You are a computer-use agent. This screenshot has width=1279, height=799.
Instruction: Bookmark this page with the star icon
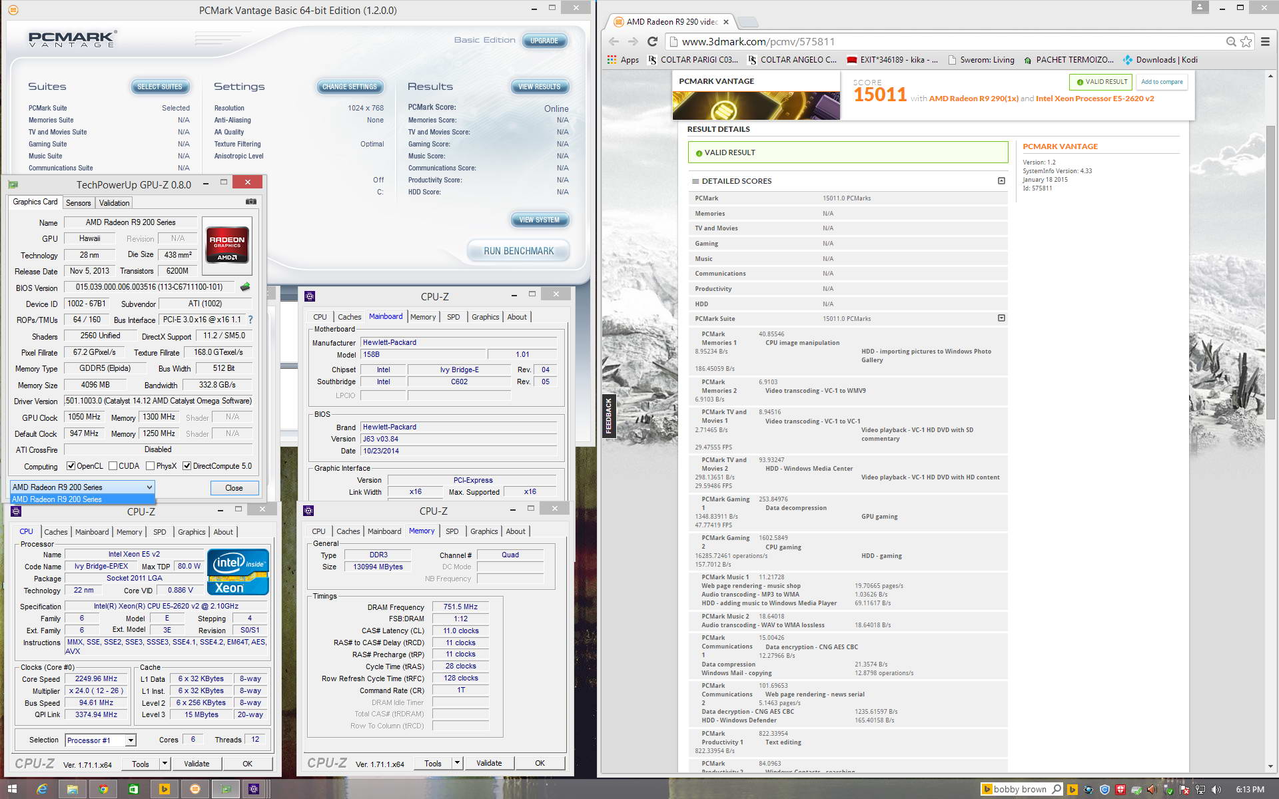click(1246, 41)
